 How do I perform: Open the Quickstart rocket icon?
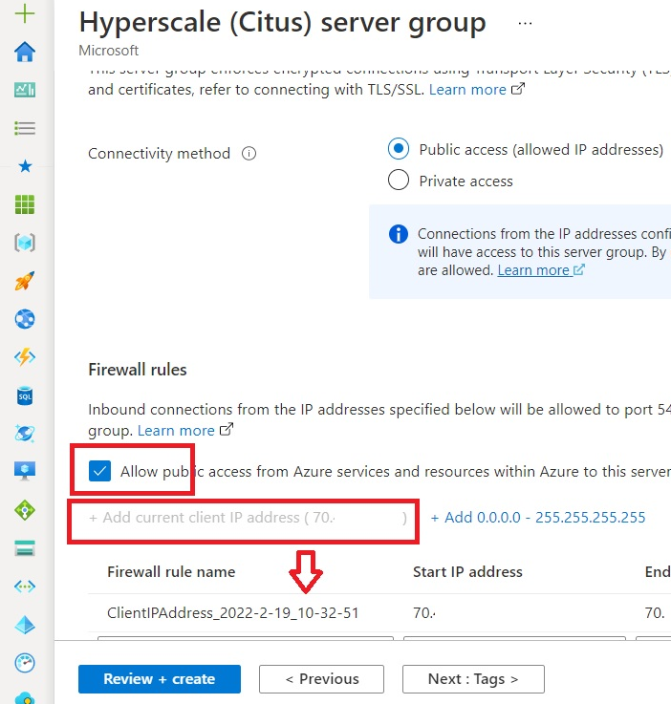25,281
